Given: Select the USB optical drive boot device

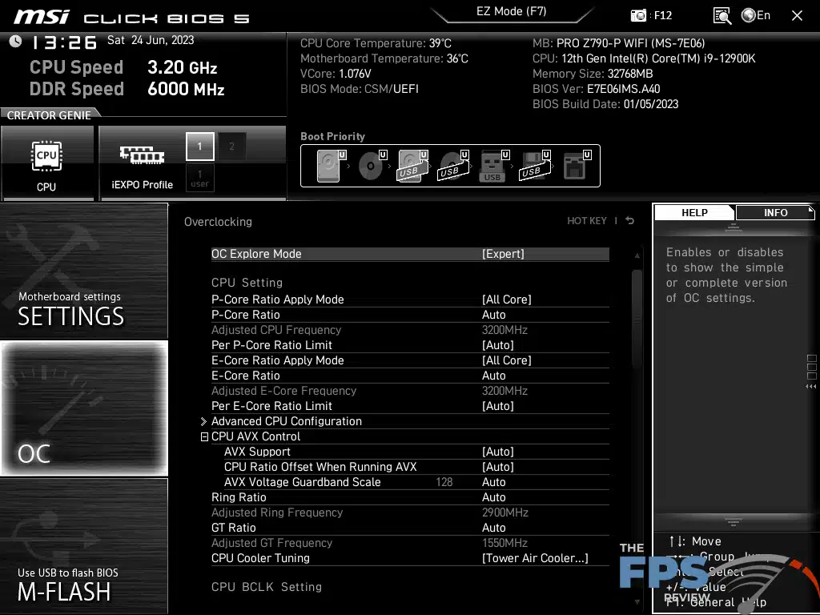Looking at the screenshot, I should pyautogui.click(x=453, y=165).
